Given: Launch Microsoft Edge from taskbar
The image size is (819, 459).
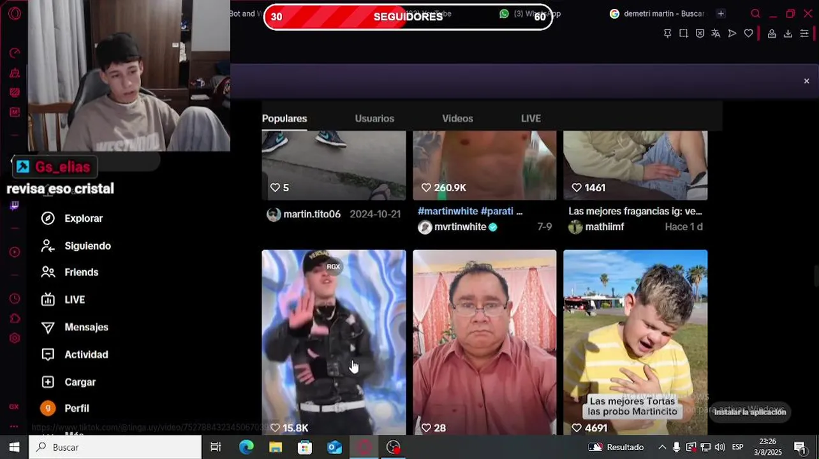Looking at the screenshot, I should (246, 447).
